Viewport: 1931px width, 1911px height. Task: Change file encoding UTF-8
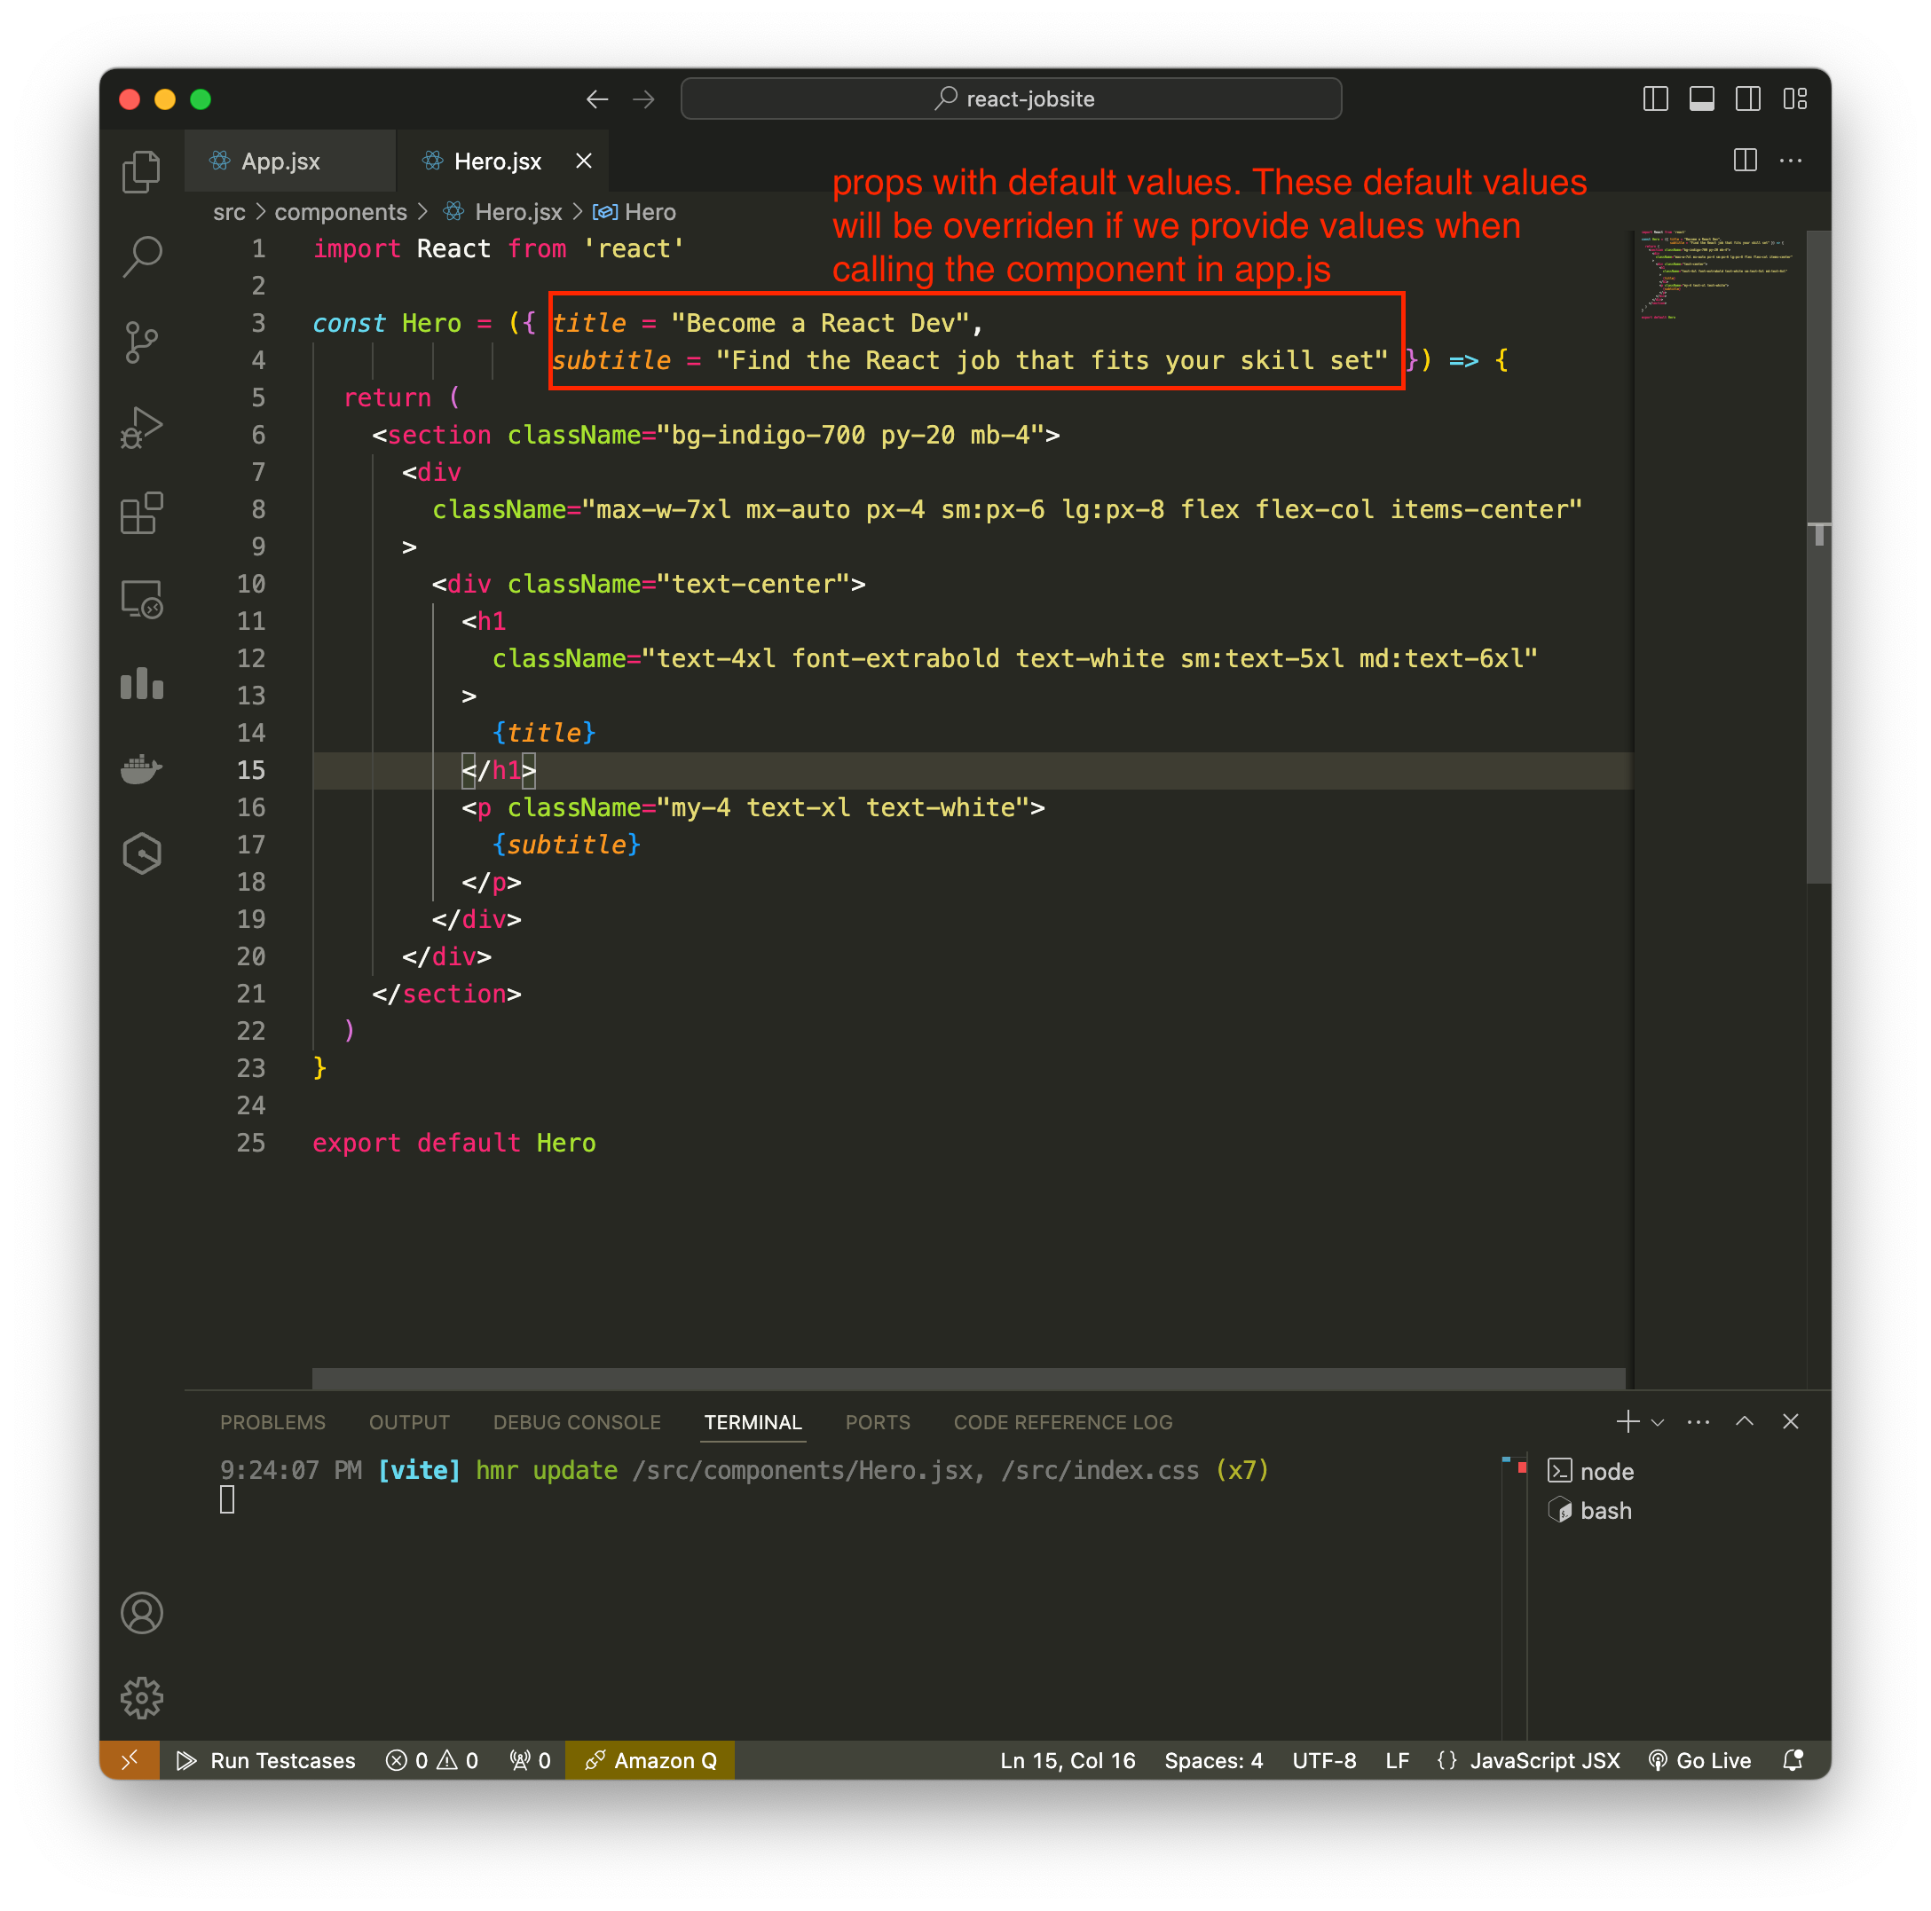point(1323,1760)
